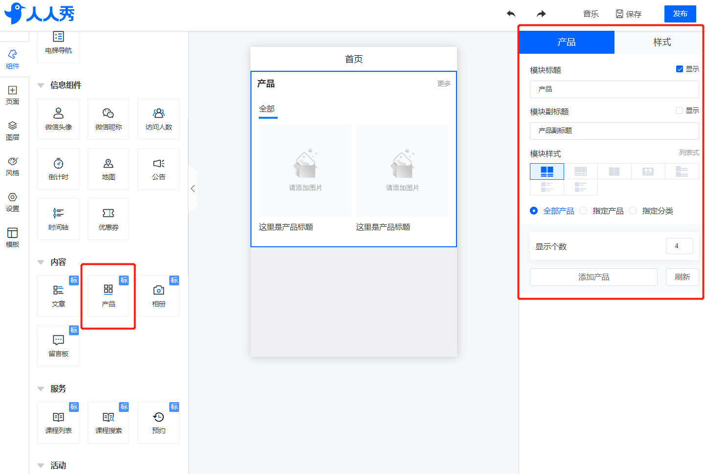Screen dimensions: 706x474
Task: Click the 添加产品 button
Action: click(x=593, y=277)
